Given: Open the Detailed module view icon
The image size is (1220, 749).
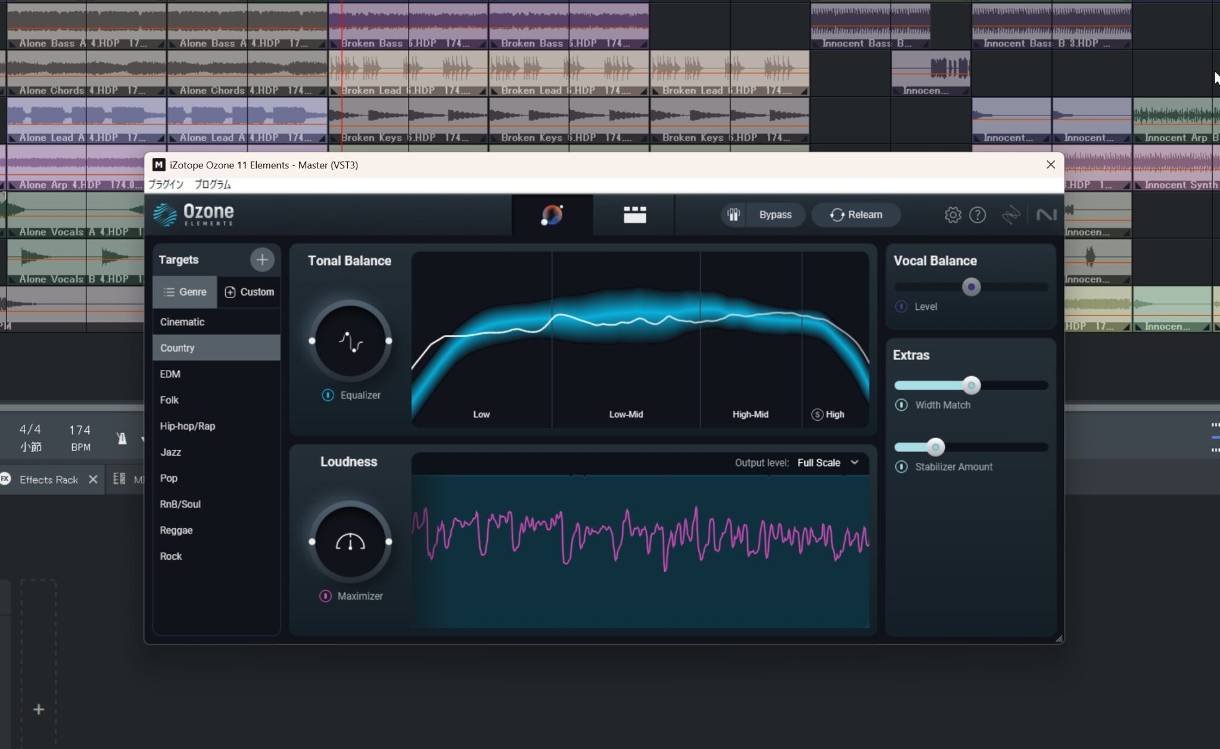Looking at the screenshot, I should [634, 215].
